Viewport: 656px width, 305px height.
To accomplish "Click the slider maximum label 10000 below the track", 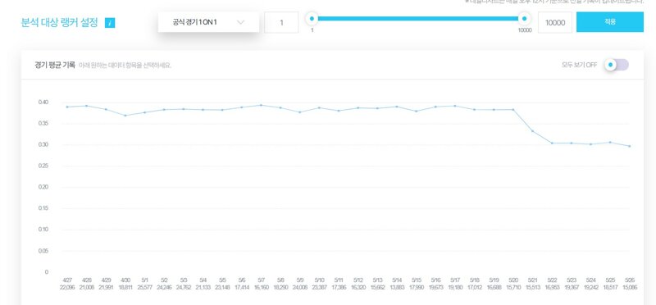I will 525,30.
